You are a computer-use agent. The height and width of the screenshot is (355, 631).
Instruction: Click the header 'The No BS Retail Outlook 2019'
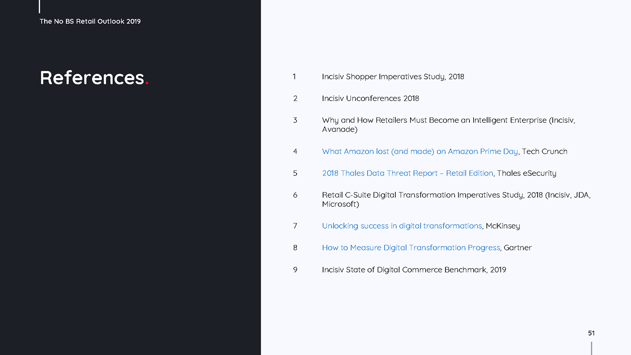pos(90,21)
